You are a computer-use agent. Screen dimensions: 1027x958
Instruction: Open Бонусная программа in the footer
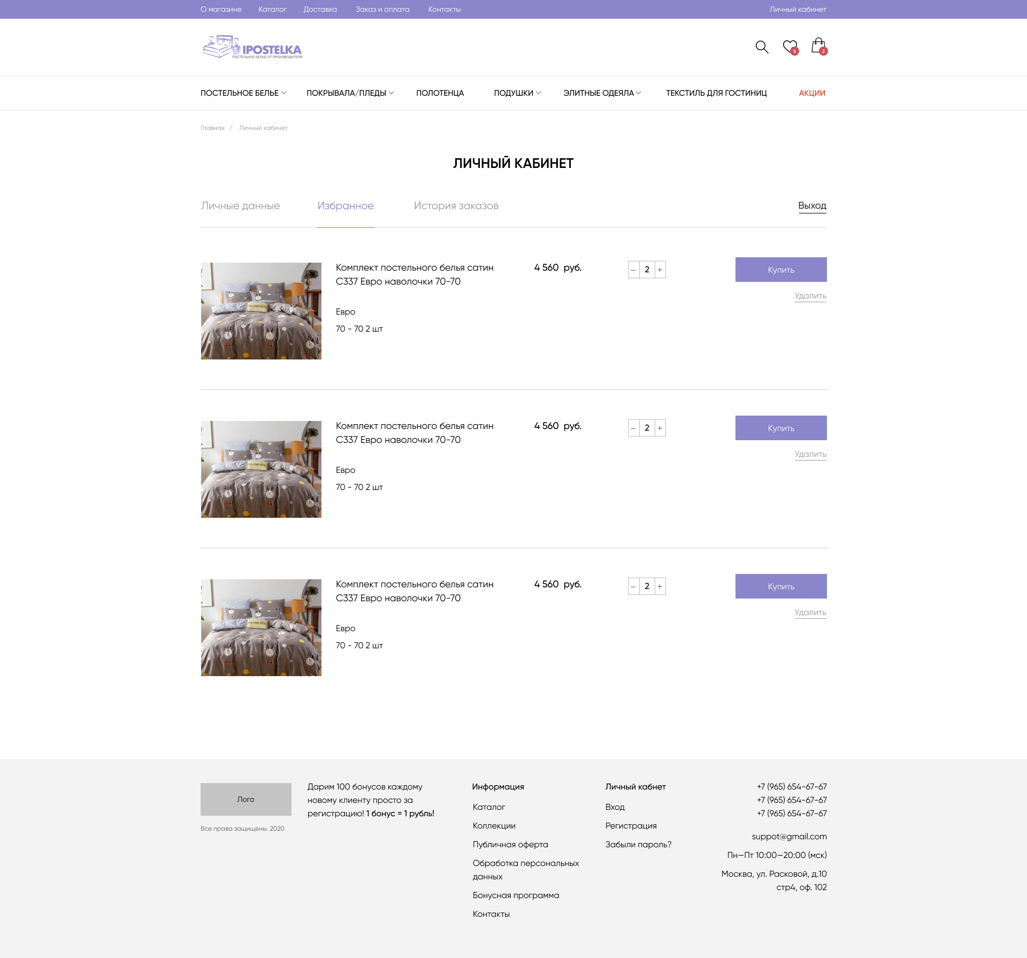pos(516,895)
